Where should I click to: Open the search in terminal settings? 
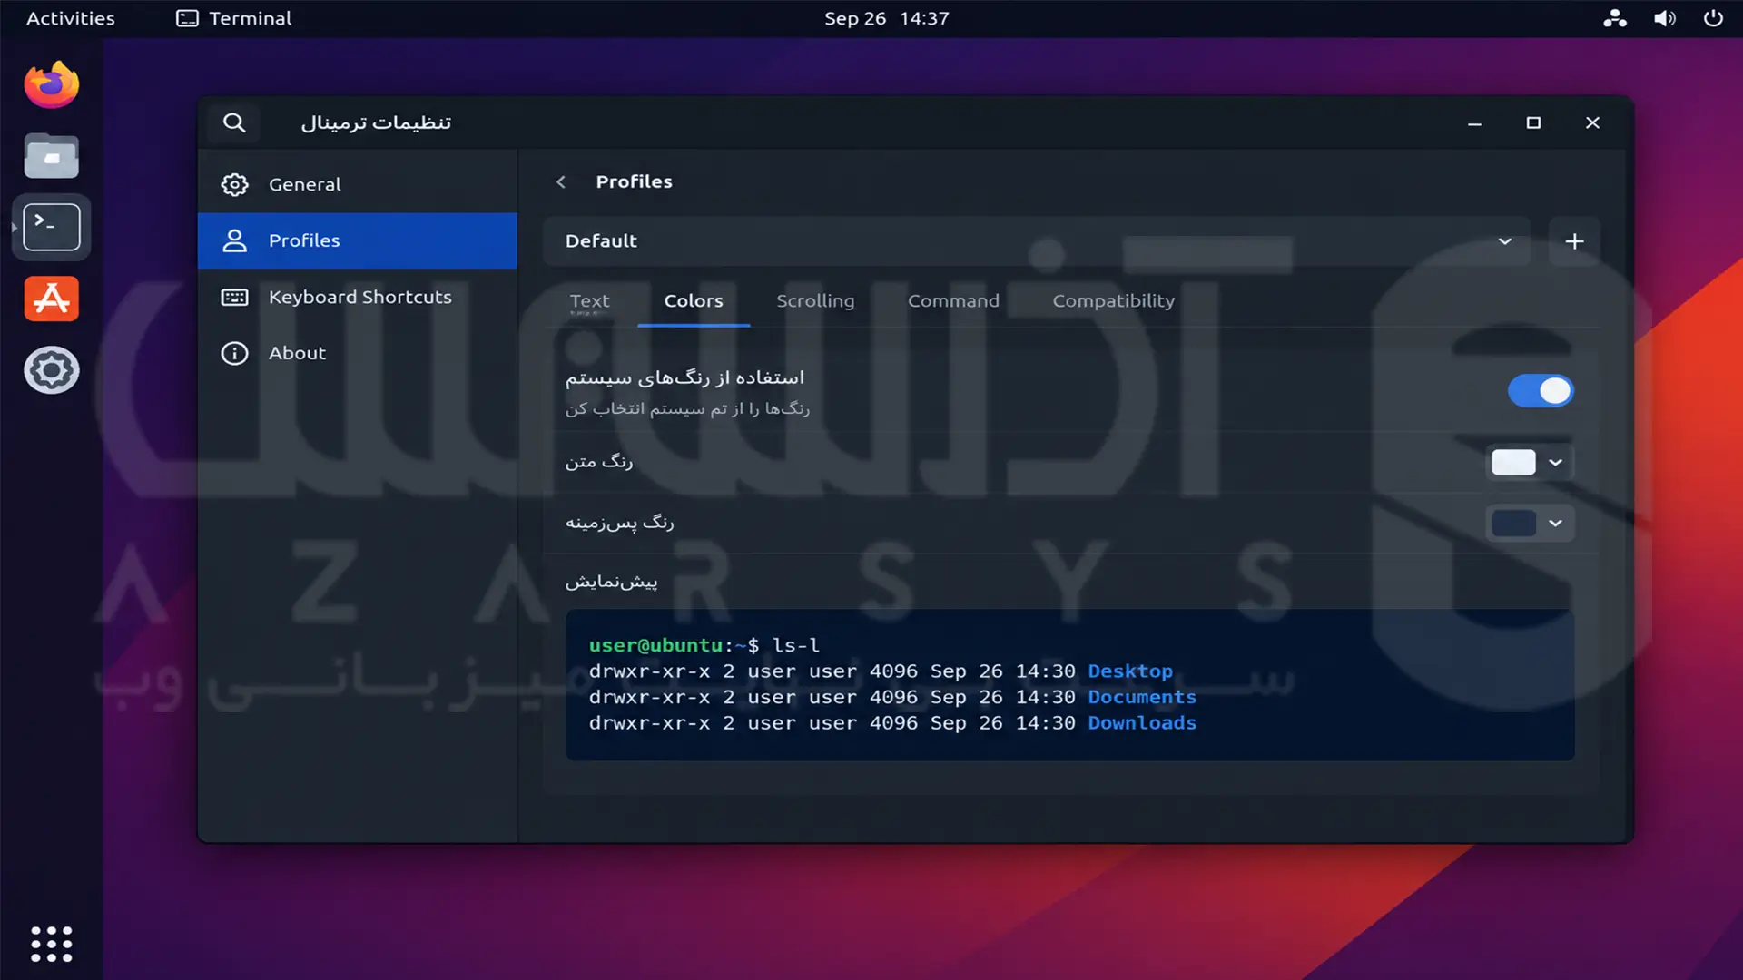pyautogui.click(x=234, y=122)
